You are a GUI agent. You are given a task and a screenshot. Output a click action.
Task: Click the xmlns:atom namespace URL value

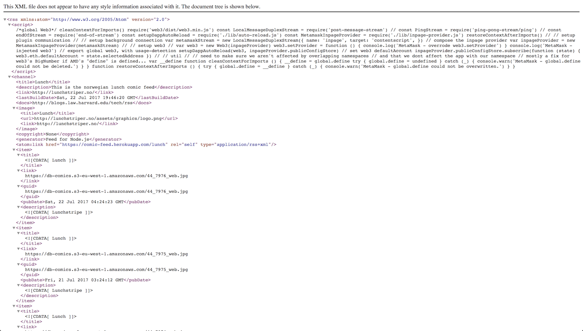pos(89,19)
